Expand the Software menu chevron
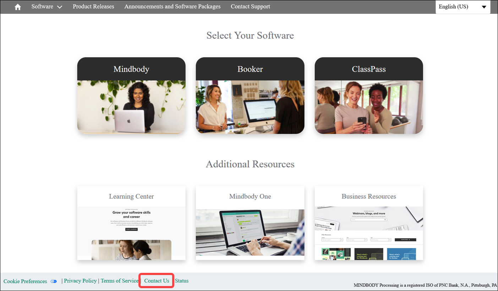The image size is (498, 291). (59, 7)
